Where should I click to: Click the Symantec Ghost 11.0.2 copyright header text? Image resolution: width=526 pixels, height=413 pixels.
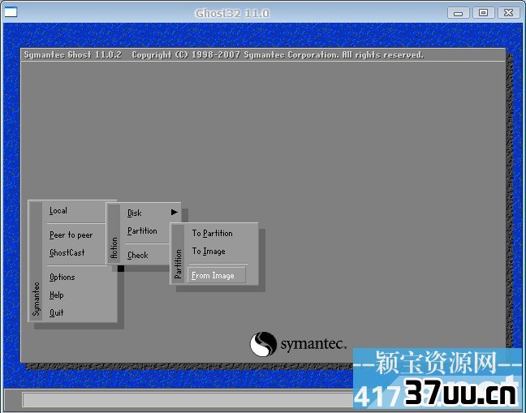(x=223, y=55)
